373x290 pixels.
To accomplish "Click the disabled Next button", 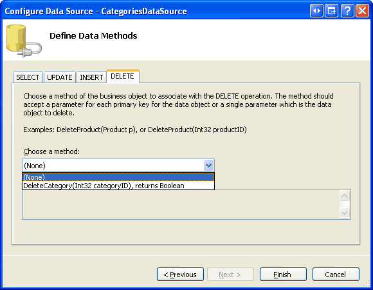I will point(230,275).
